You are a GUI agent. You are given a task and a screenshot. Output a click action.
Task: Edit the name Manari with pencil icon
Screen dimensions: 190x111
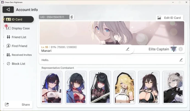click(x=127, y=49)
